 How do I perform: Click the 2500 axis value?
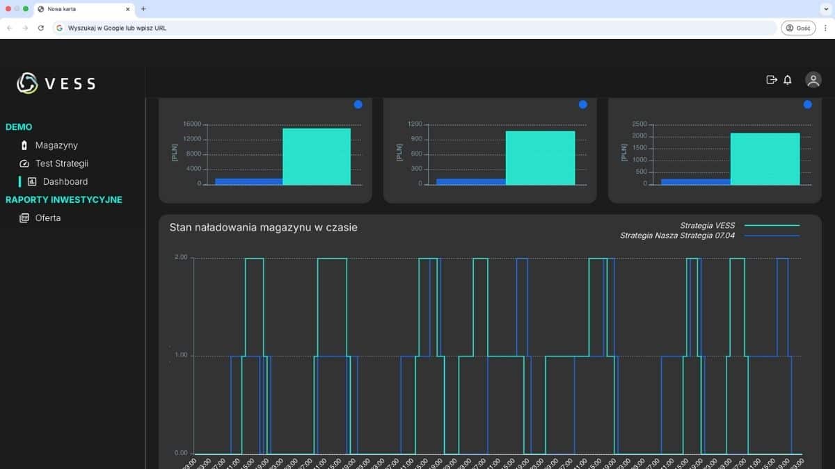[639, 124]
